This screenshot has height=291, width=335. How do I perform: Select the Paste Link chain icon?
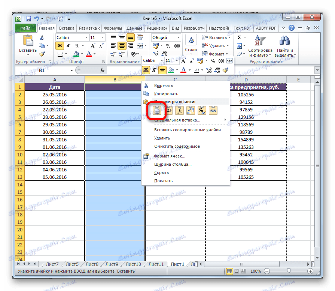tap(213, 110)
